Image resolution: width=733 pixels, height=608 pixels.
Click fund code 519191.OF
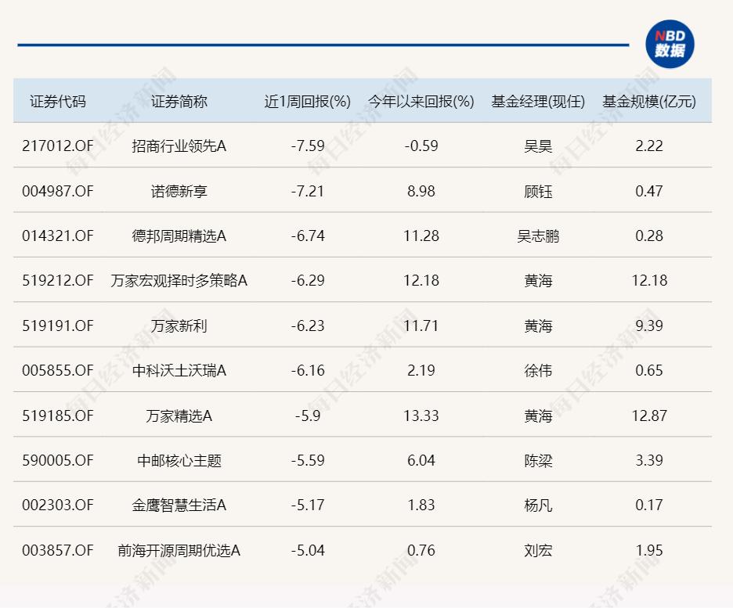click(x=57, y=326)
